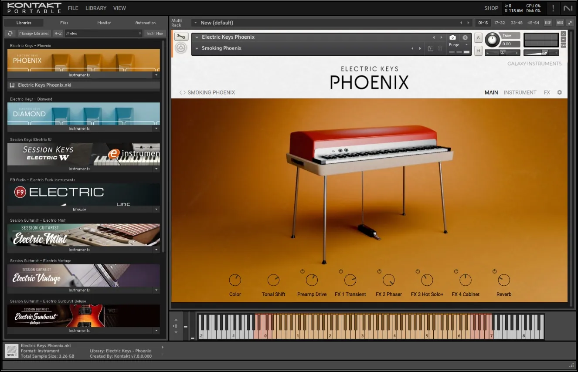The image size is (578, 372).
Task: Click the save icon next to Smoking Phoenix
Action: tap(430, 48)
